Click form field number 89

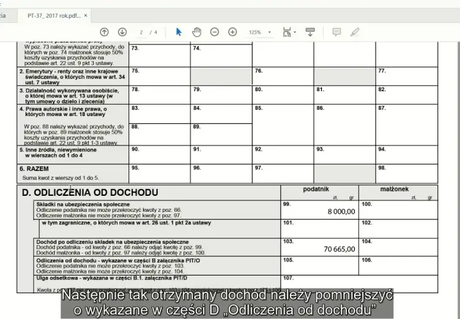tap(221, 135)
